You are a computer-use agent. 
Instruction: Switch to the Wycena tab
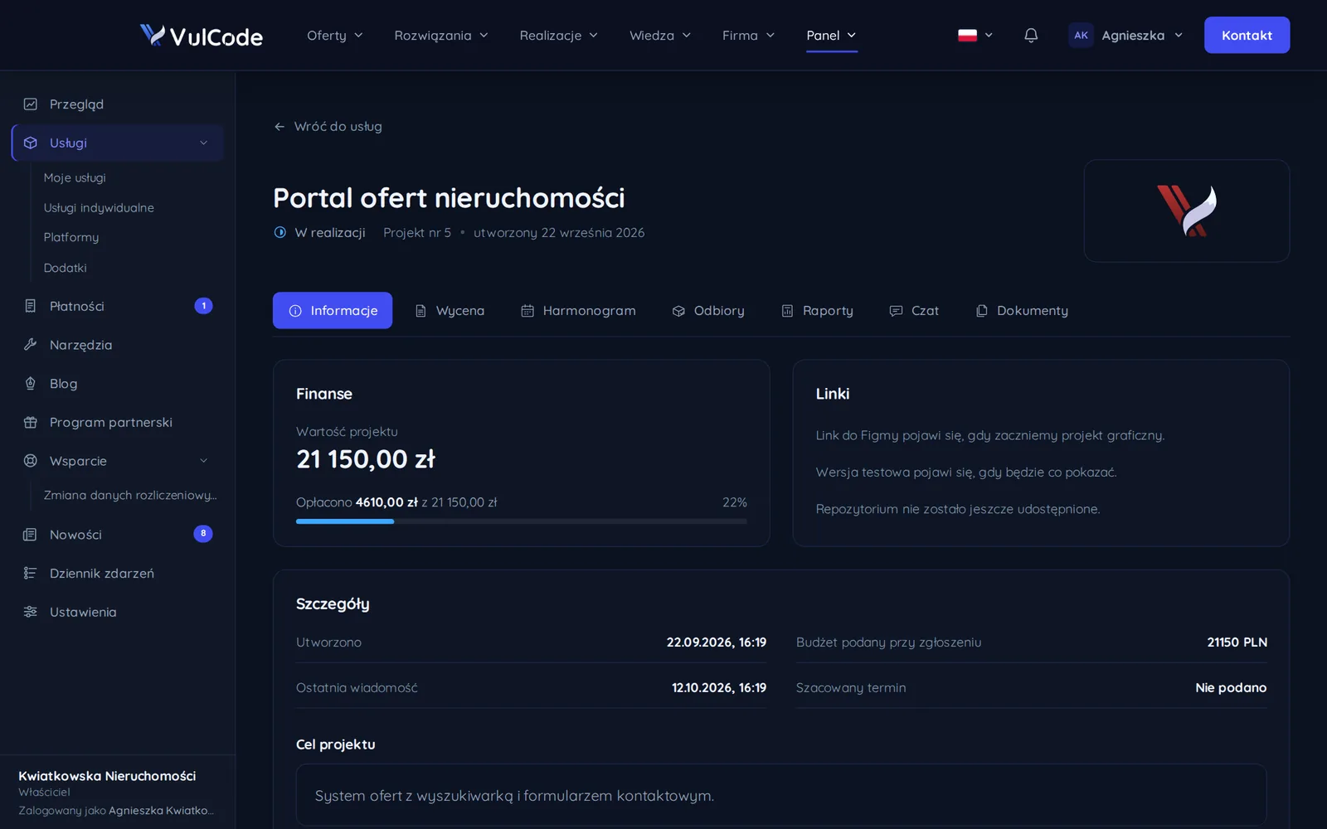click(x=450, y=311)
